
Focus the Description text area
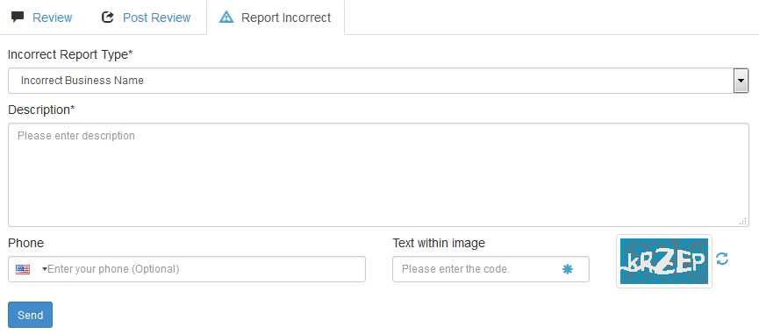tap(378, 174)
